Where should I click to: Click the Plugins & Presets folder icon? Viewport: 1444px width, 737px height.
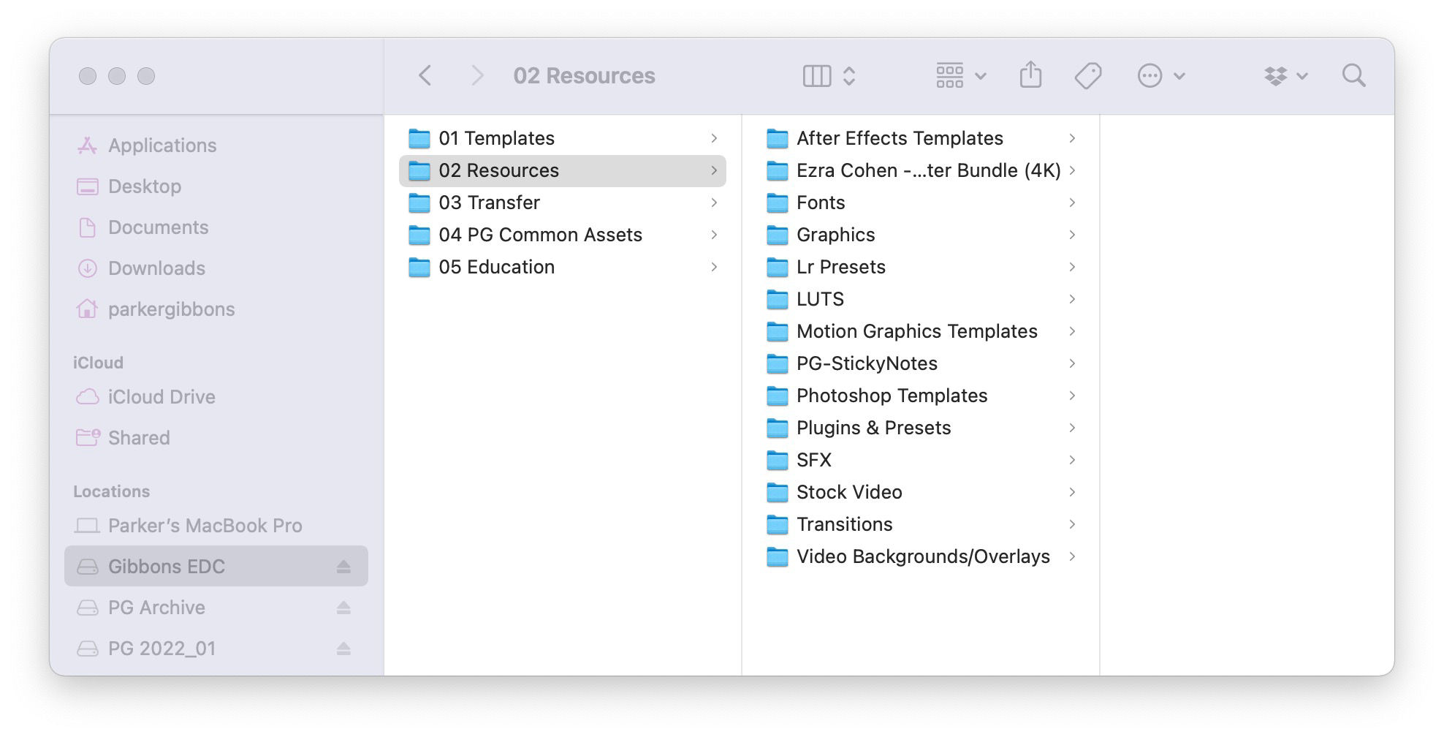tap(777, 428)
